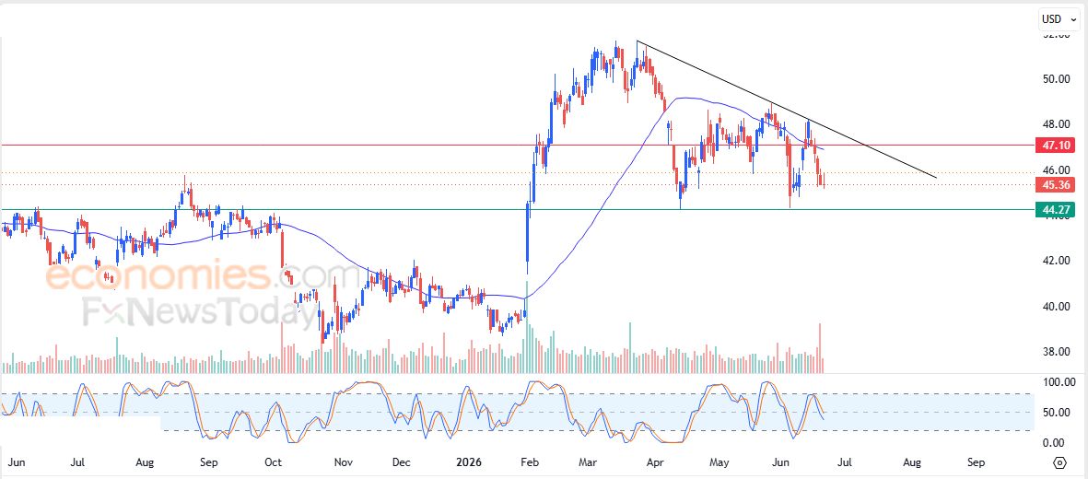The height and width of the screenshot is (479, 1088).
Task: Open the chart settings hexagon icon
Action: 1059,462
